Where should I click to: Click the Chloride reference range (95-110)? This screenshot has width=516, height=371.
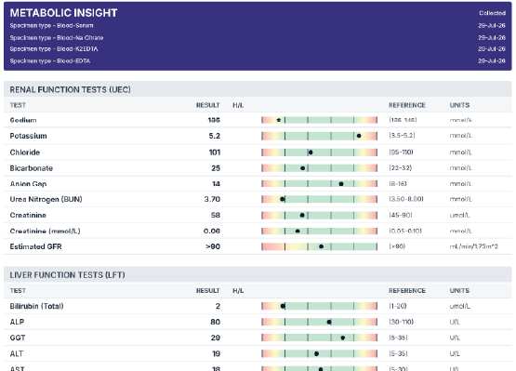(x=401, y=152)
